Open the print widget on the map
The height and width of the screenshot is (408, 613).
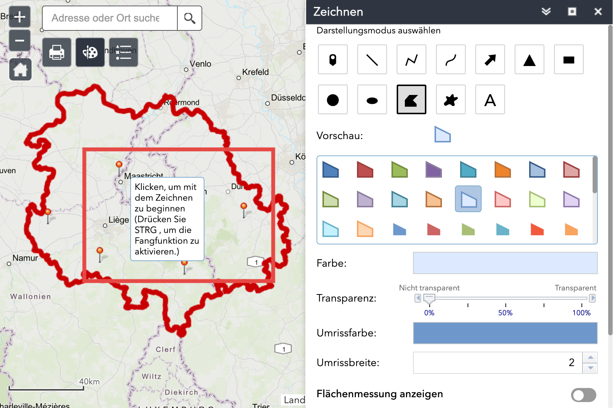pyautogui.click(x=57, y=52)
